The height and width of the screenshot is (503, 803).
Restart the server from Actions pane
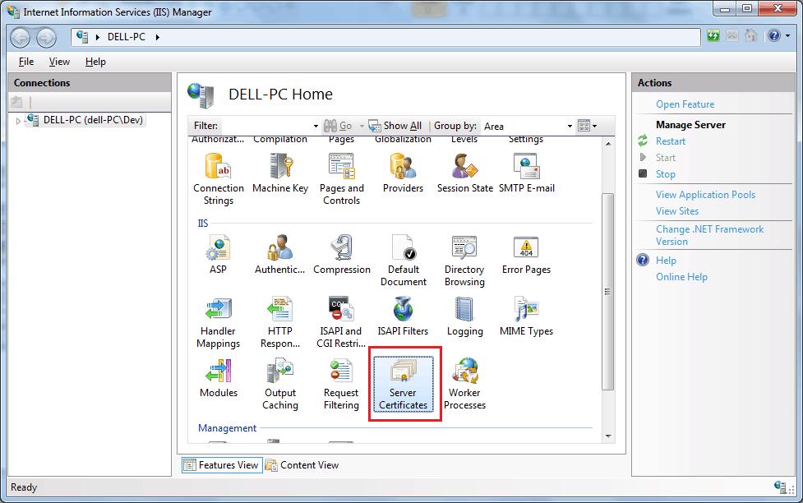671,141
